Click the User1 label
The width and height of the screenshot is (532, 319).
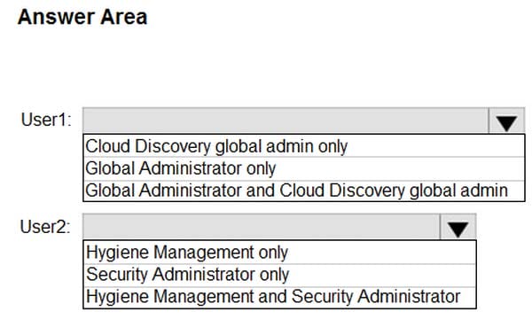click(x=46, y=120)
